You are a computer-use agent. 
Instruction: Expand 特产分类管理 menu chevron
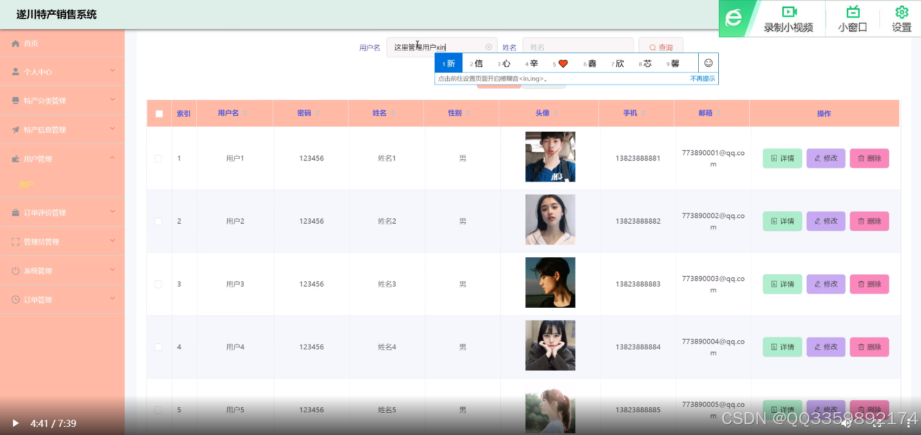point(113,99)
